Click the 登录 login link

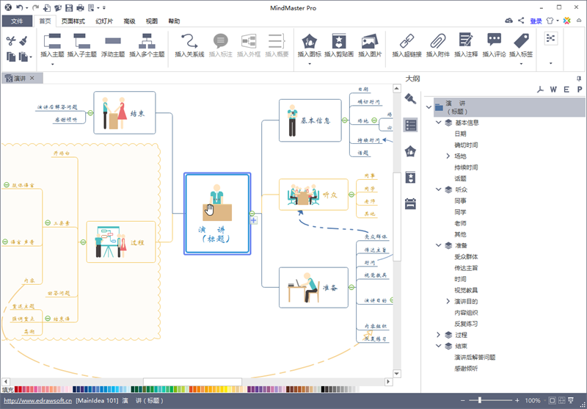(536, 21)
